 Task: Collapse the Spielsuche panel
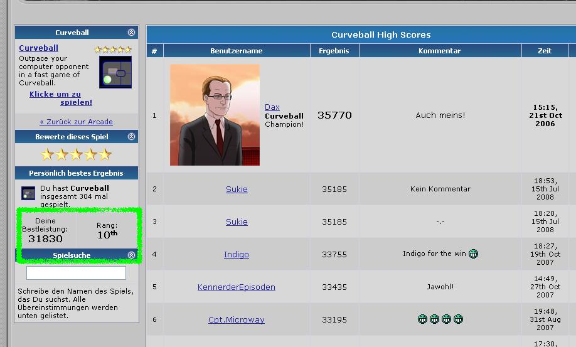pos(131,255)
